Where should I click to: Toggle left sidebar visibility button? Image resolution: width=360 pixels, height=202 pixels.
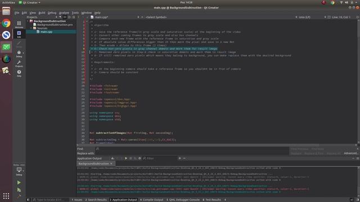[29, 200]
